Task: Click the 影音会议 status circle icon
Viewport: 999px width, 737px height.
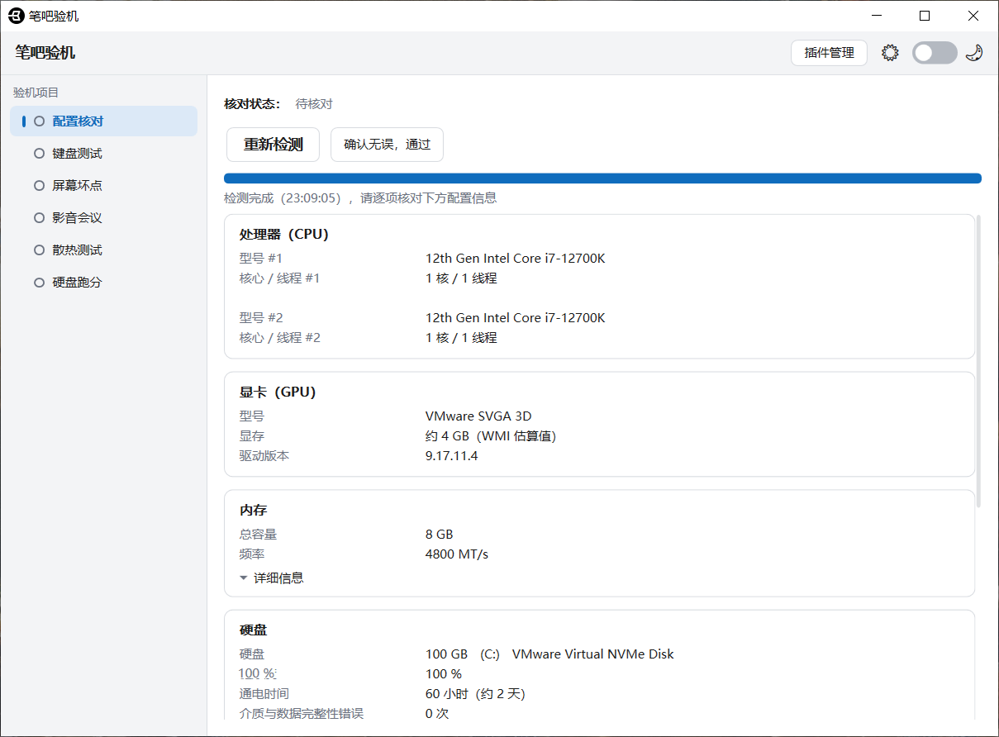Action: point(39,218)
